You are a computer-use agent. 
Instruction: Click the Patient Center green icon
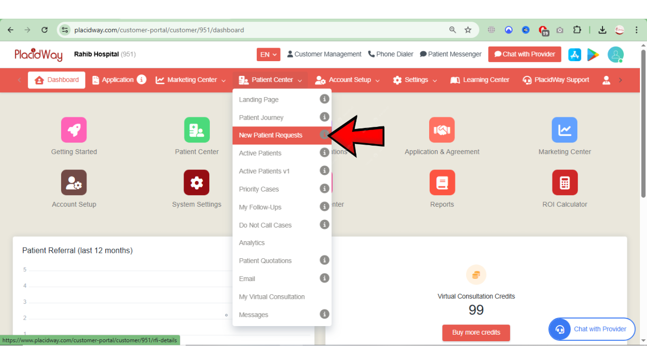197,130
